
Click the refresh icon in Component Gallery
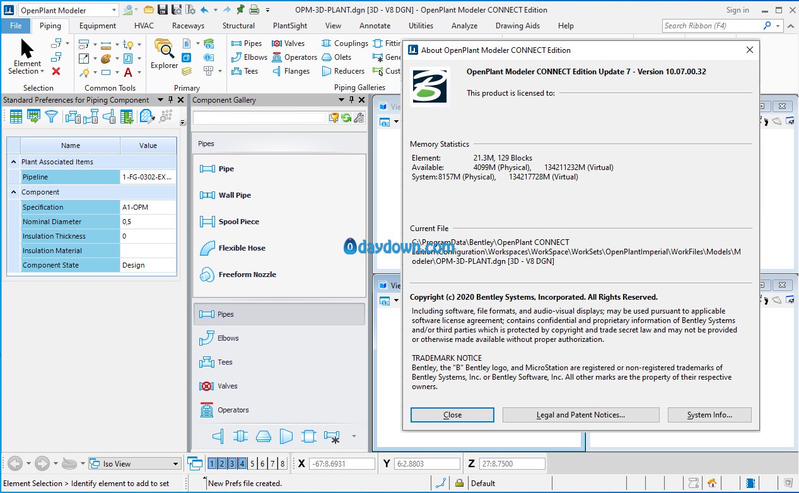tap(346, 118)
